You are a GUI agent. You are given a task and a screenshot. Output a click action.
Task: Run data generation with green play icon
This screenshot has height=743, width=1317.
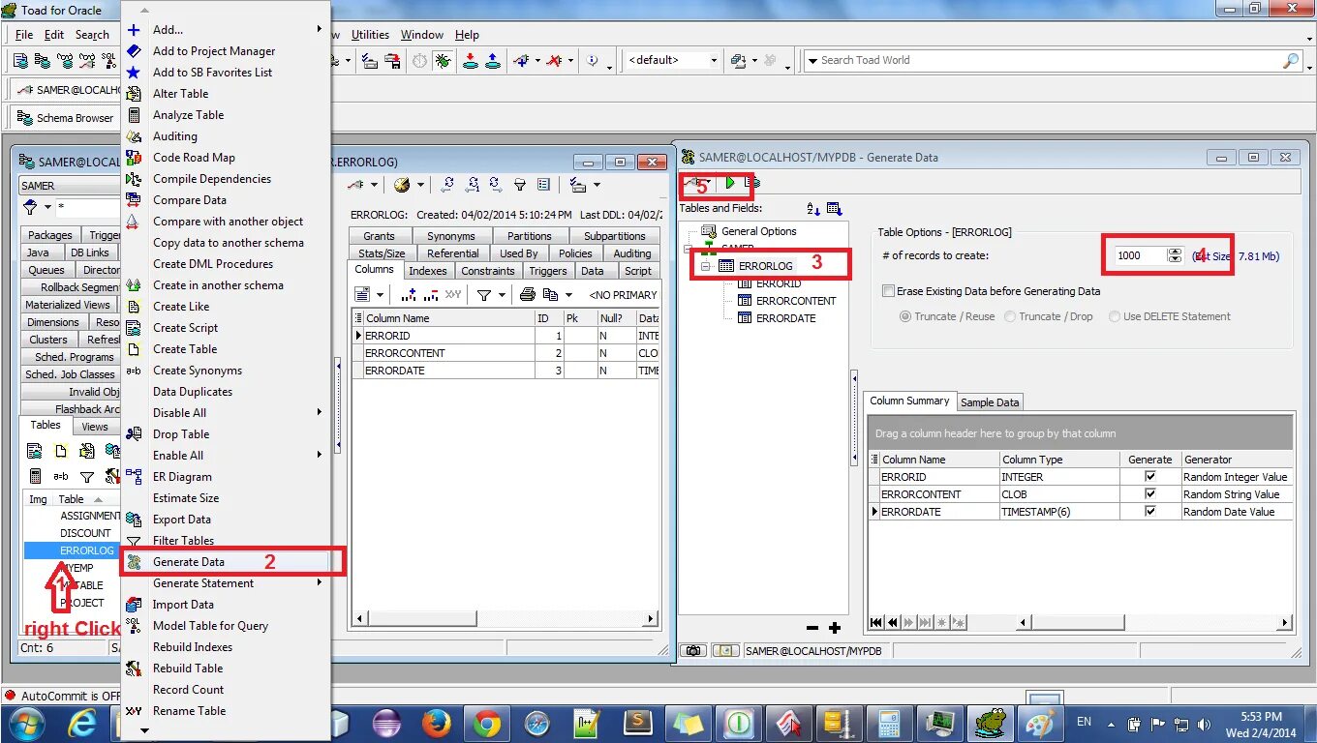(730, 182)
